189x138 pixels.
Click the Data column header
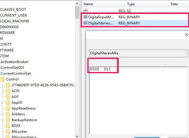[174, 4]
